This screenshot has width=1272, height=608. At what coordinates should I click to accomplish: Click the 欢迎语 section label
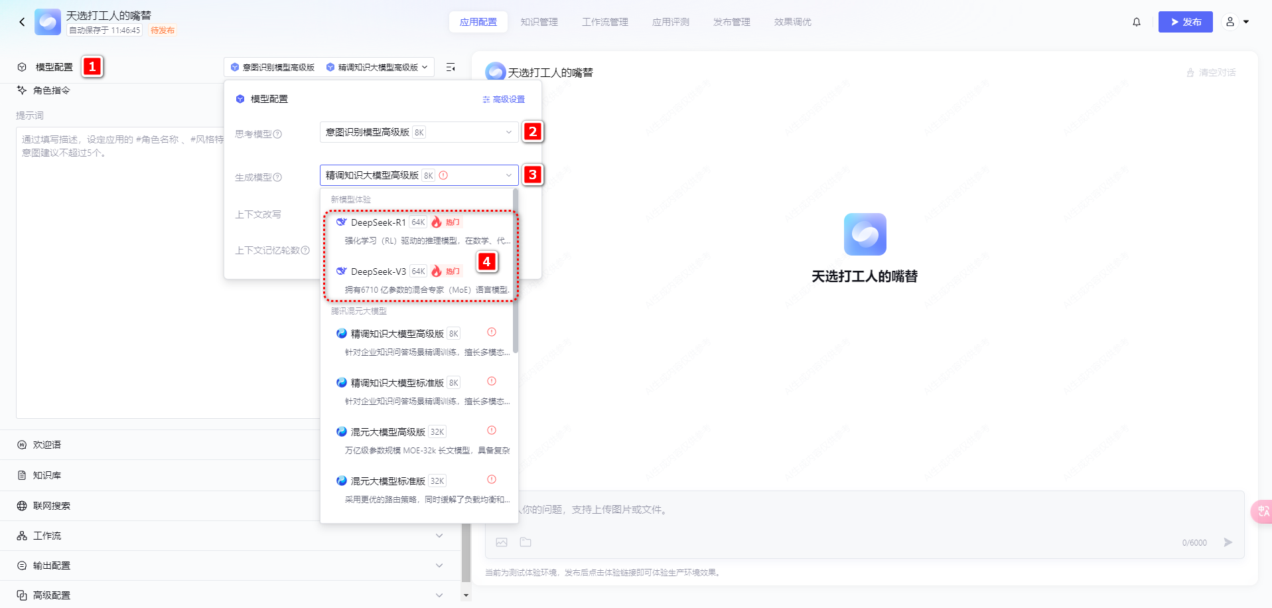coord(47,445)
